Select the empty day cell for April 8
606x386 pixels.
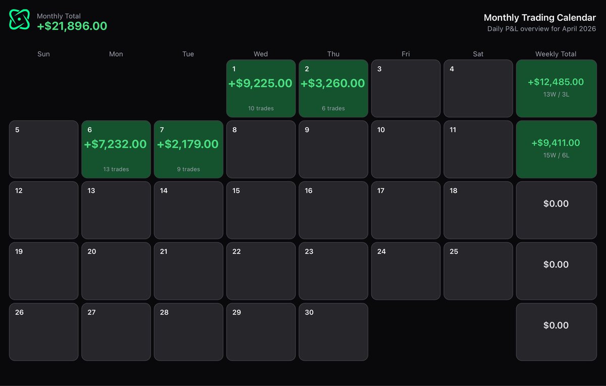(261, 149)
